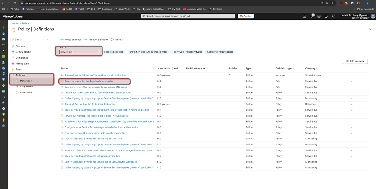Viewport: 376px width, 189px height.
Task: Collapse the Policy side menu
Action: 53,40
